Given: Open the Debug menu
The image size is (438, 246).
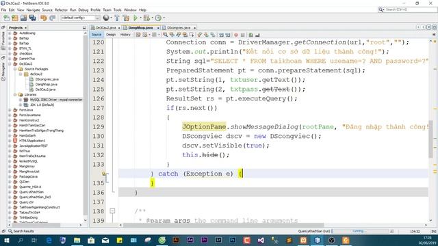Looking at the screenshot, I should click(x=83, y=10).
